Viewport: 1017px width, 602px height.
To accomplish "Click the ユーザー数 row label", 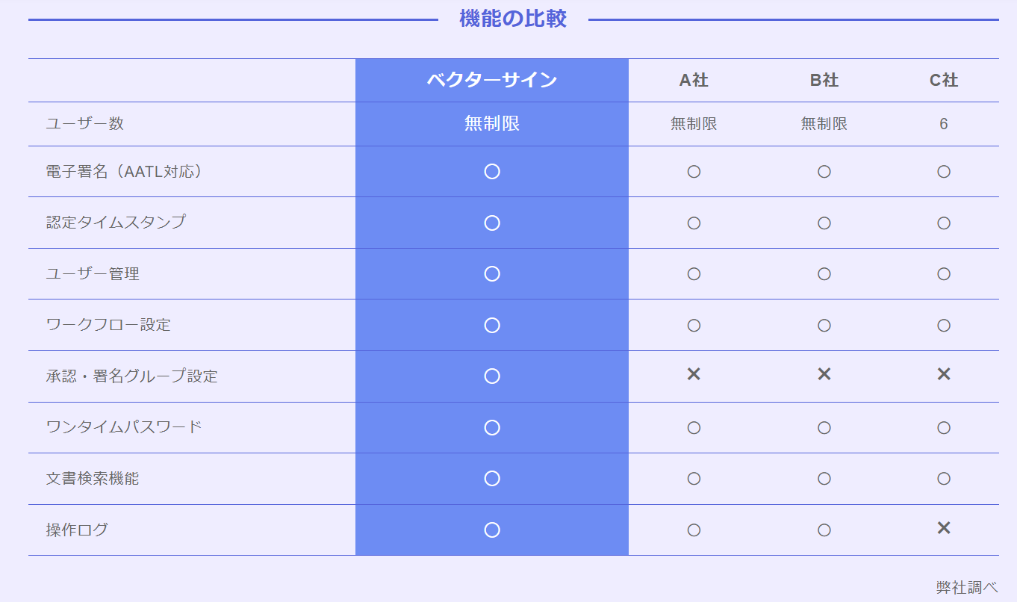I will (85, 124).
